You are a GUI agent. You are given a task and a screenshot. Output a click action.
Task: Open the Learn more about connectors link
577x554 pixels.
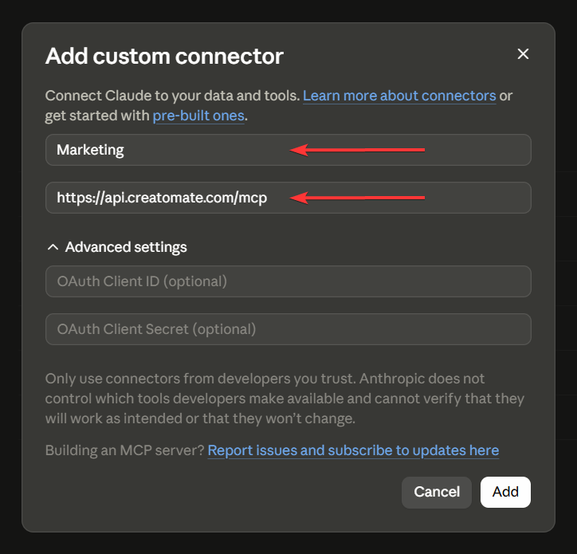[x=399, y=96]
